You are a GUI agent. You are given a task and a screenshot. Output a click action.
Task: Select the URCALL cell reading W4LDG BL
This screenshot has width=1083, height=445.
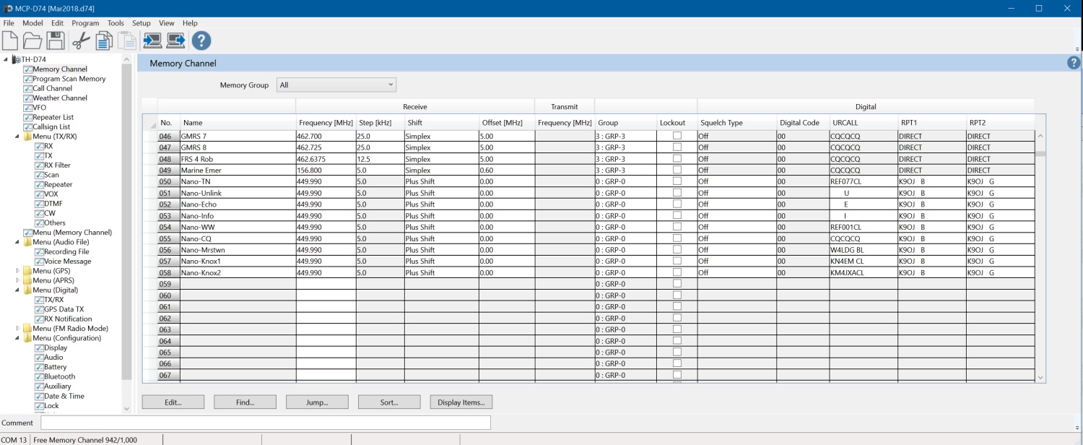pyautogui.click(x=864, y=250)
